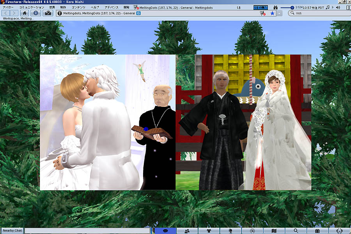Click the binoculars icon in the menu bar
This screenshot has height=234, width=351.
coord(275,7)
